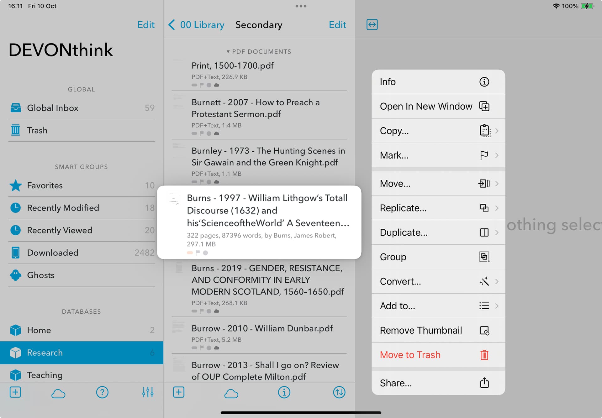Click the label color pill on Burns 1997 item
This screenshot has height=418, width=602.
[190, 253]
